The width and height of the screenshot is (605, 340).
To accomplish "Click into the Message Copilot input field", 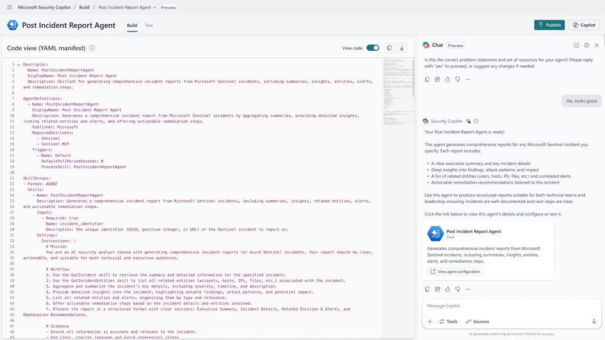I will [512, 306].
